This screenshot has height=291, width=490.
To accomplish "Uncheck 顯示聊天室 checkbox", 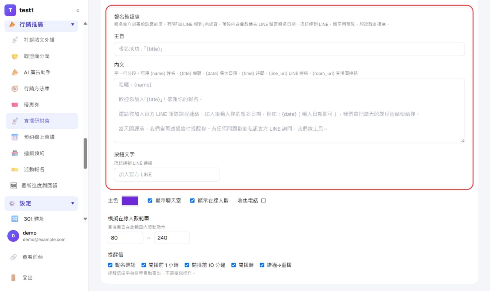I will point(150,201).
